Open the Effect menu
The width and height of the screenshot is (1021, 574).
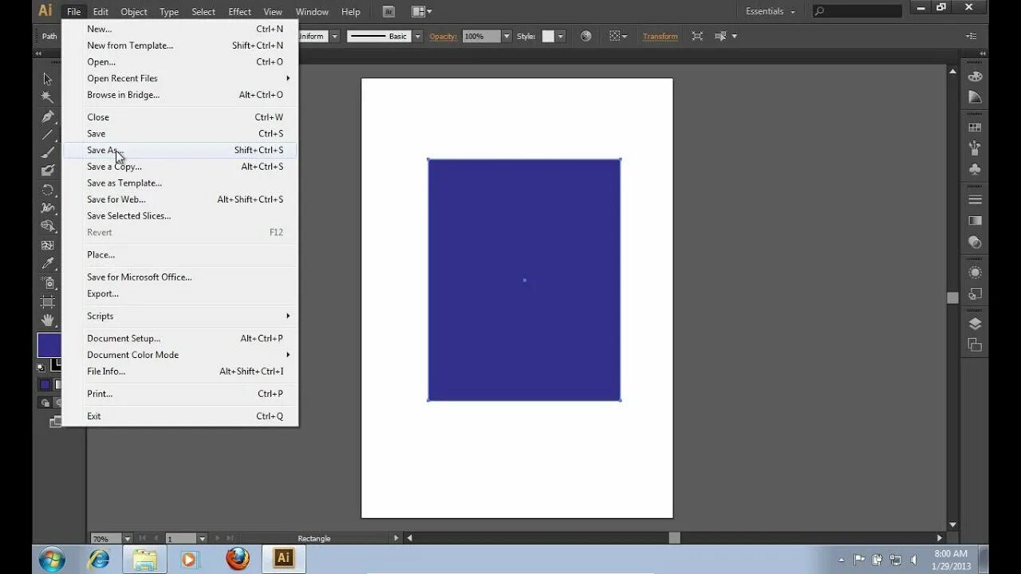coord(239,11)
